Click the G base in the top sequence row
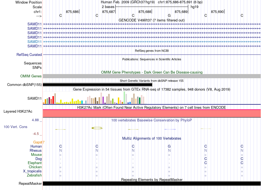The width and height of the screenshot is (261, 190). 169,15
